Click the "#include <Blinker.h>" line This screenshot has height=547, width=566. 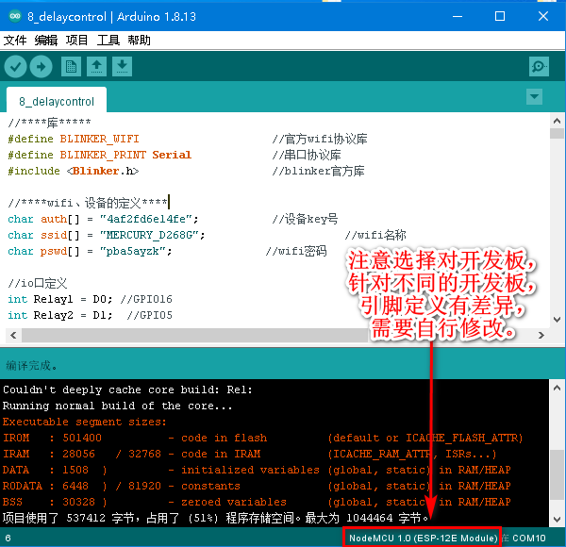74,171
